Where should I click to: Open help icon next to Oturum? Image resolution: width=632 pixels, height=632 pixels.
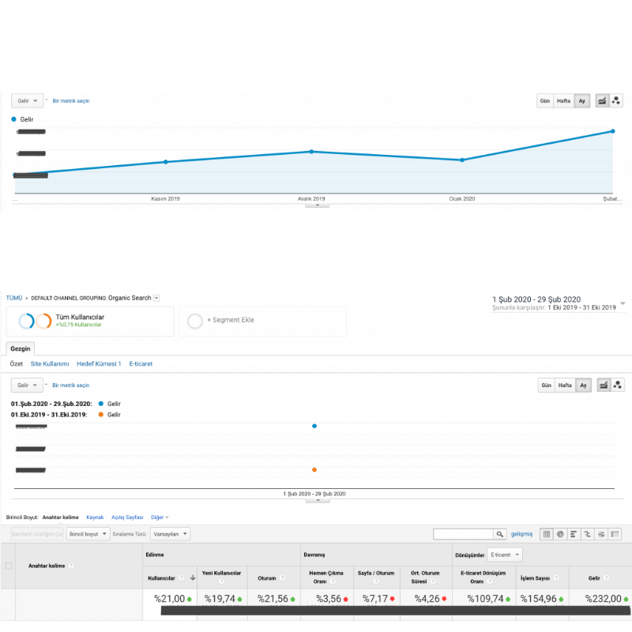click(282, 577)
